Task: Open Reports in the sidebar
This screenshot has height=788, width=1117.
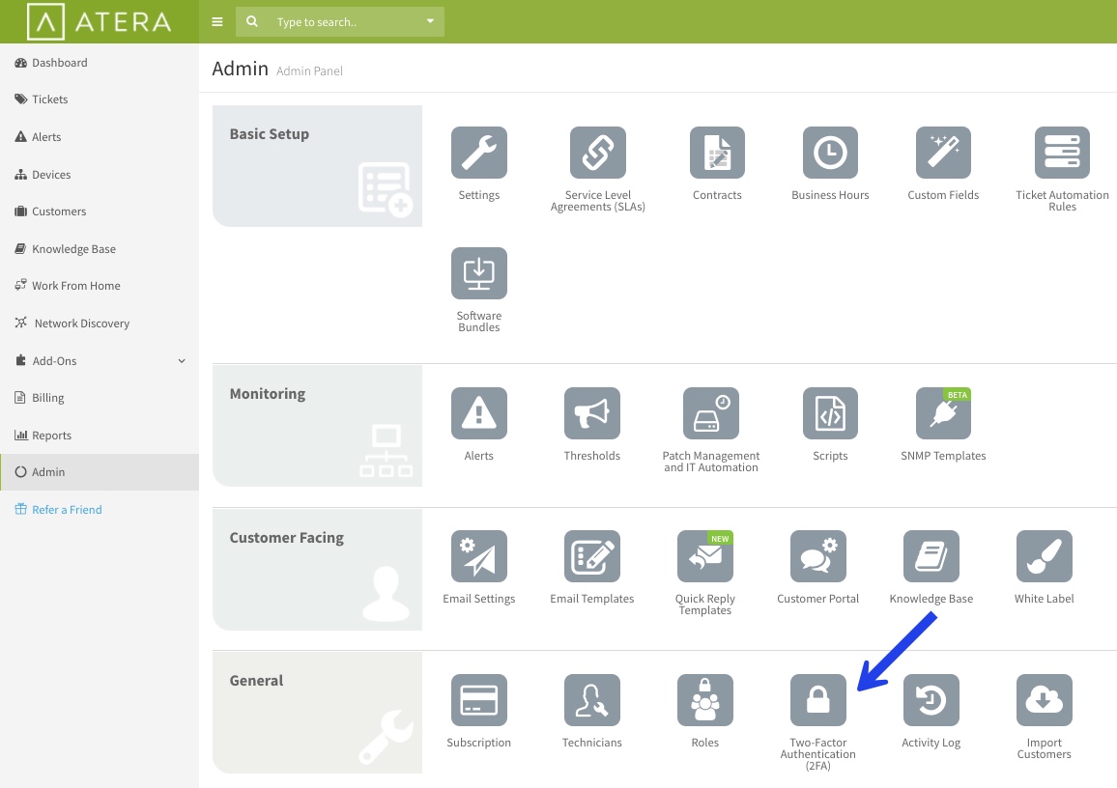Action: point(99,436)
